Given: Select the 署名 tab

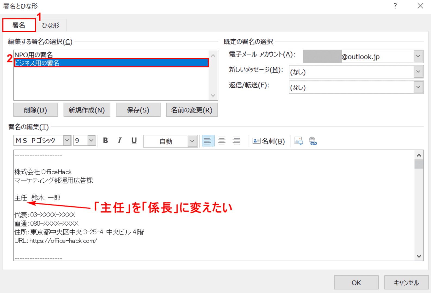Looking at the screenshot, I should [x=19, y=26].
